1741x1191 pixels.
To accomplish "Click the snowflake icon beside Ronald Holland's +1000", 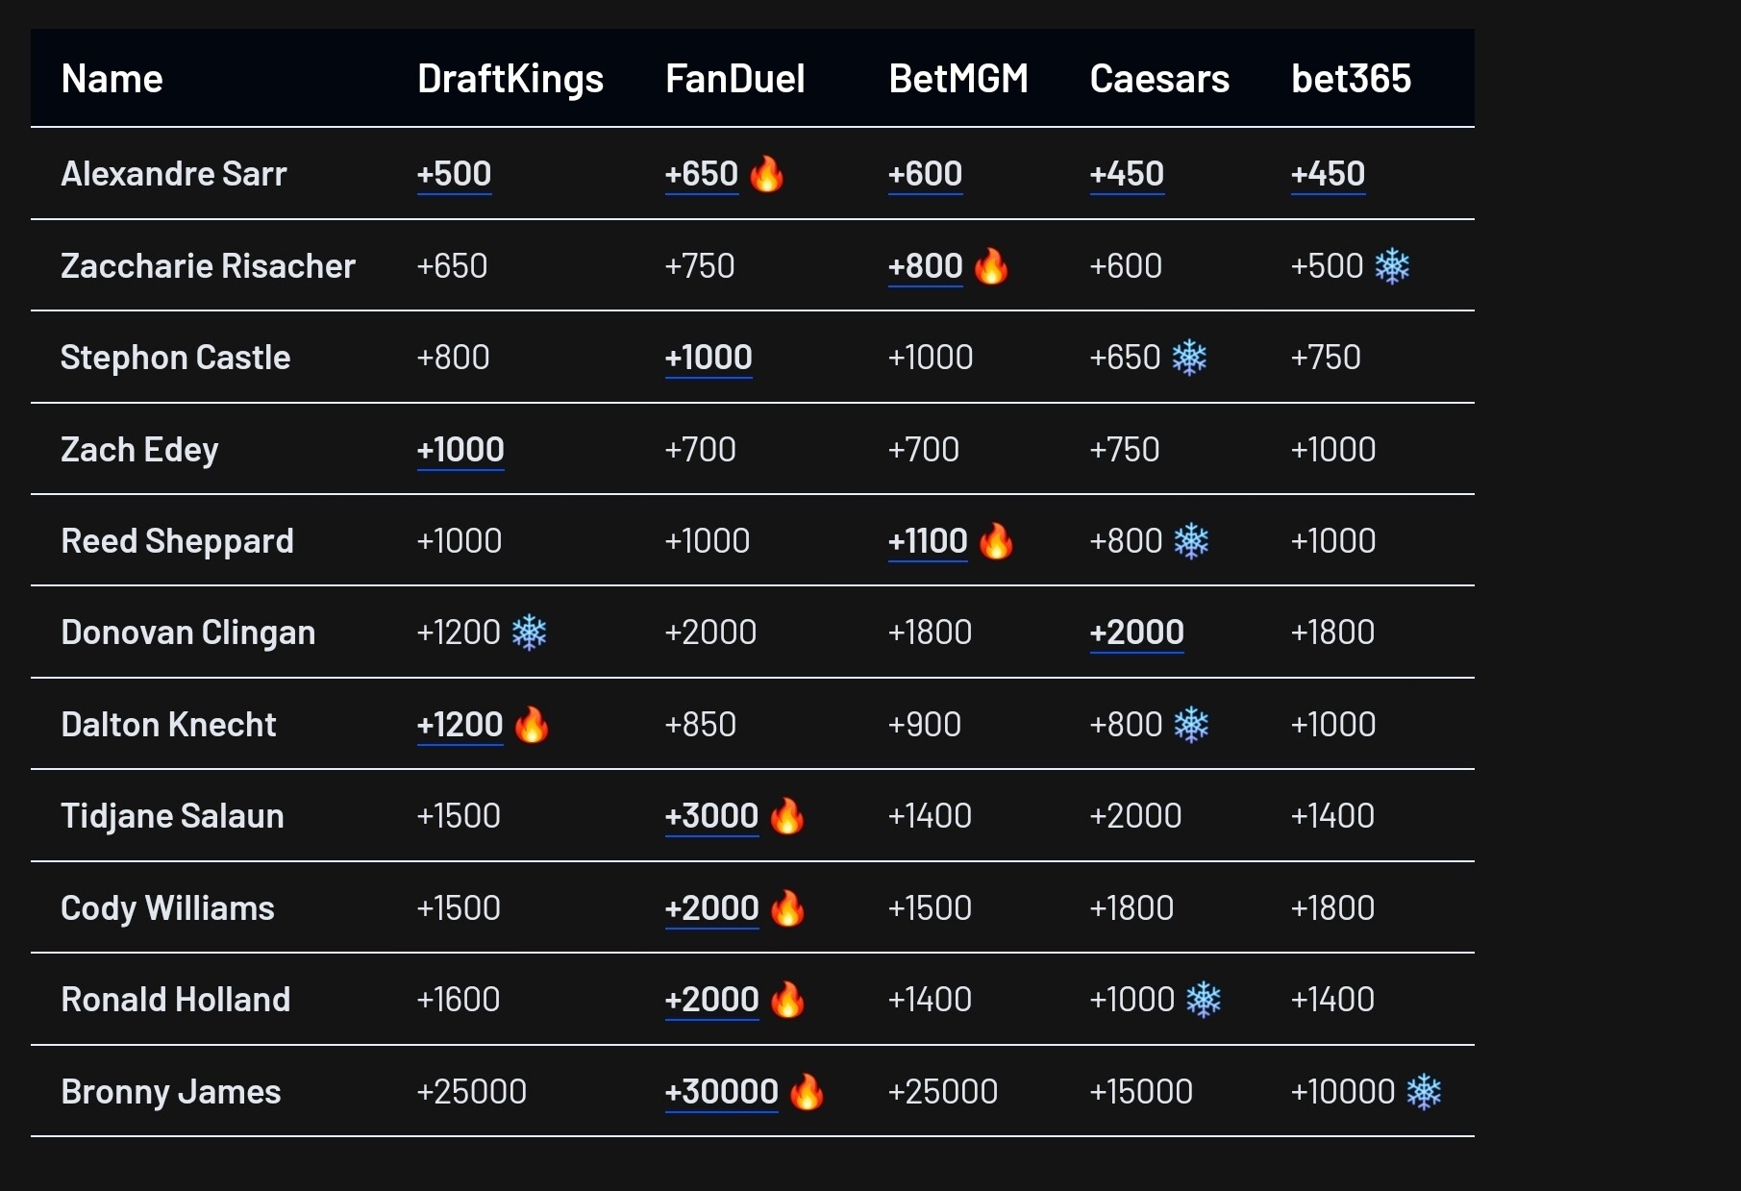I will tap(1204, 1000).
